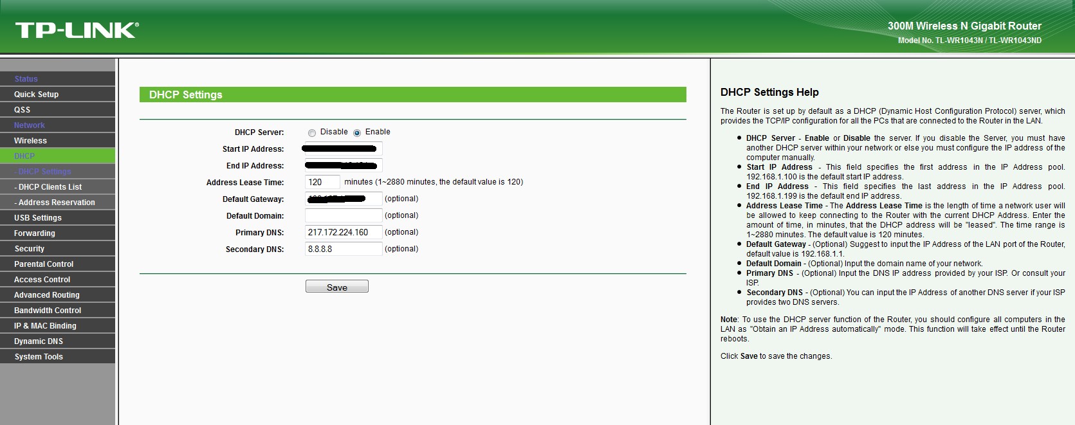This screenshot has height=425, width=1075.
Task: Open Quick Setup in sidebar
Action: coord(58,95)
